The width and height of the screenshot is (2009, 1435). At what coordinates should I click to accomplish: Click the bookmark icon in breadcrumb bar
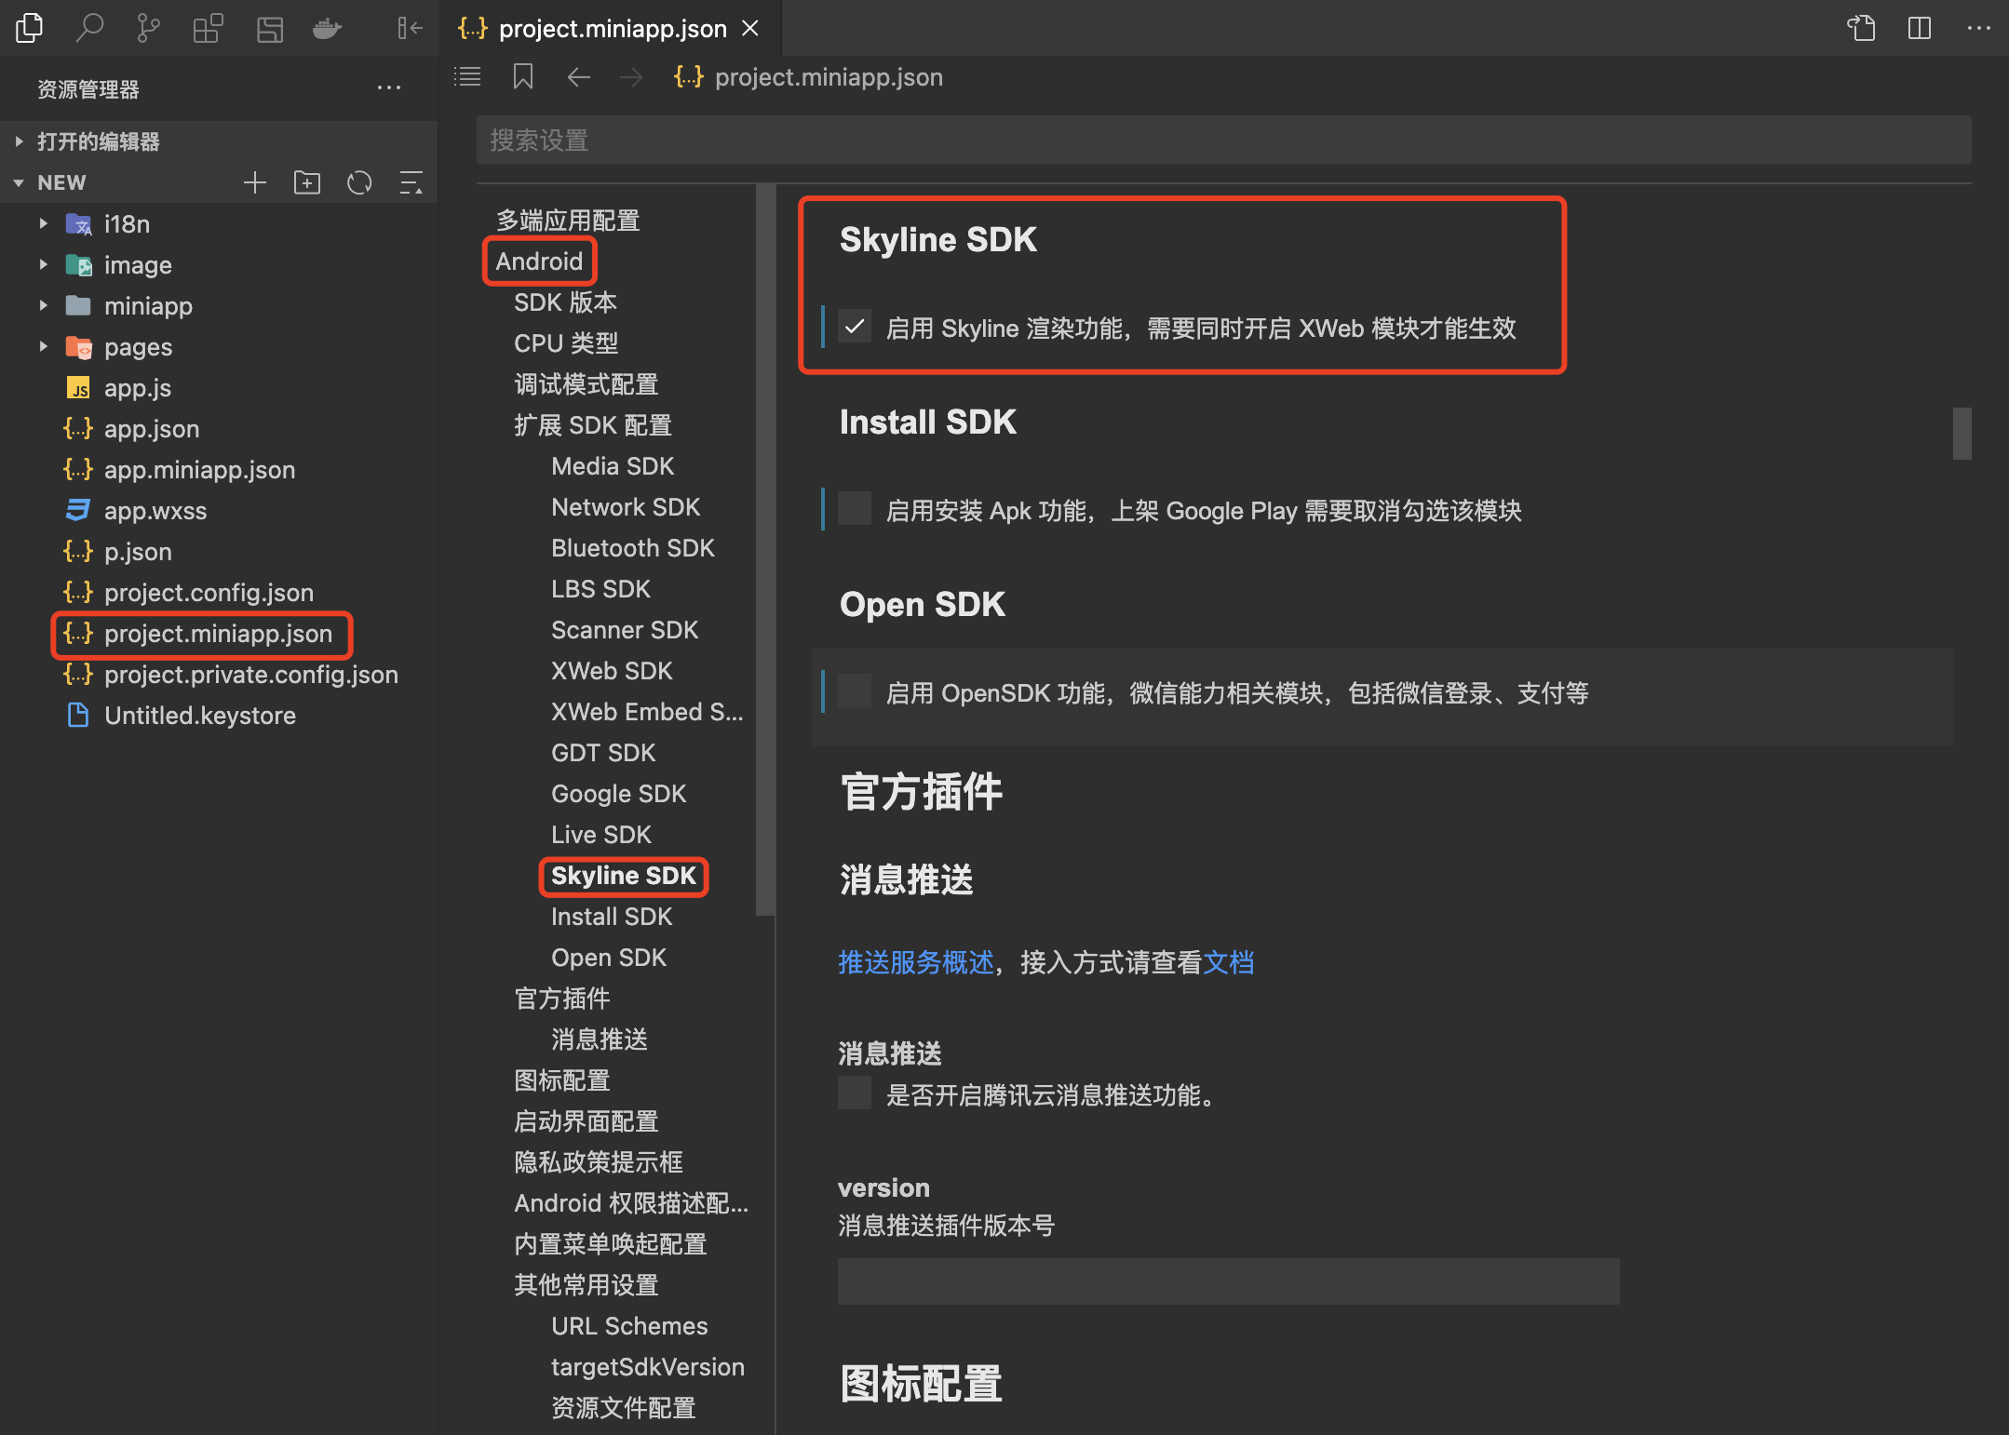pyautogui.click(x=523, y=76)
